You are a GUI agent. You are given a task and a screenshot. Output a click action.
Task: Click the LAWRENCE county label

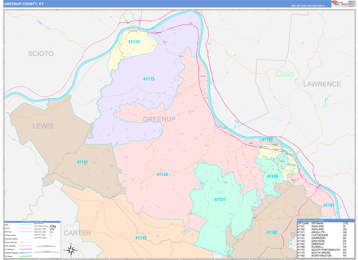321,85
